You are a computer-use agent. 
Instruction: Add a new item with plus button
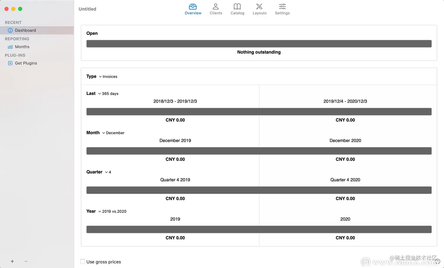pyautogui.click(x=12, y=261)
